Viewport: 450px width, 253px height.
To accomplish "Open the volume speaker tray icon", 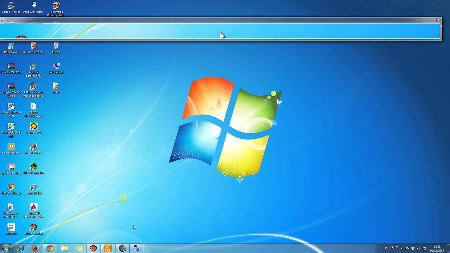I will click(x=419, y=248).
